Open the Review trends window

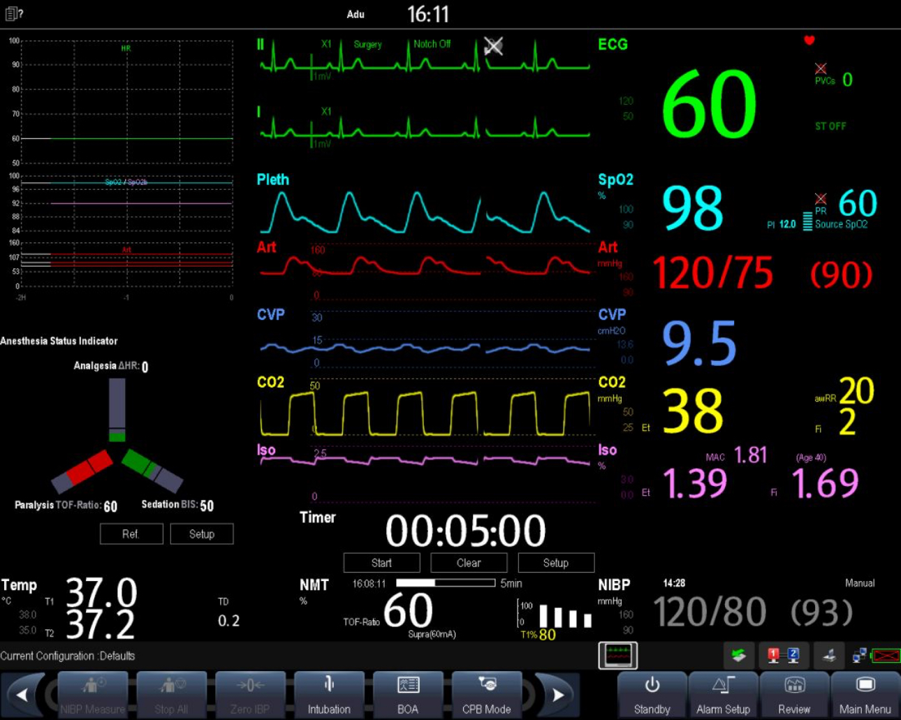(x=794, y=694)
